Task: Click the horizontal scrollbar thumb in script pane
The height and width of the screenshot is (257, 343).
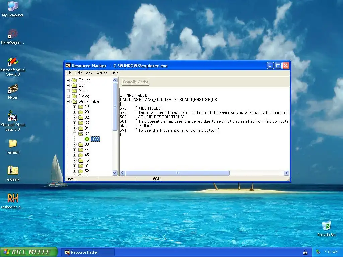Action: (178, 173)
